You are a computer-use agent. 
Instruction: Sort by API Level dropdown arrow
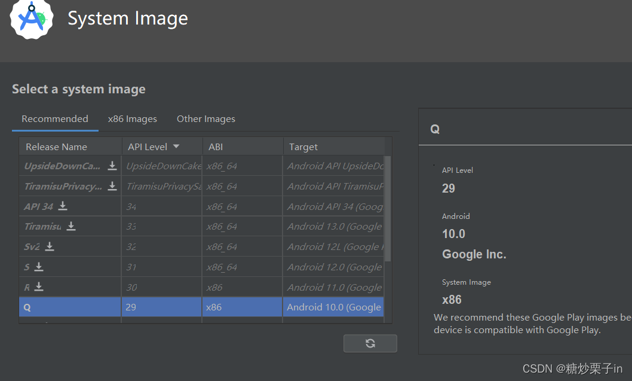[176, 147]
